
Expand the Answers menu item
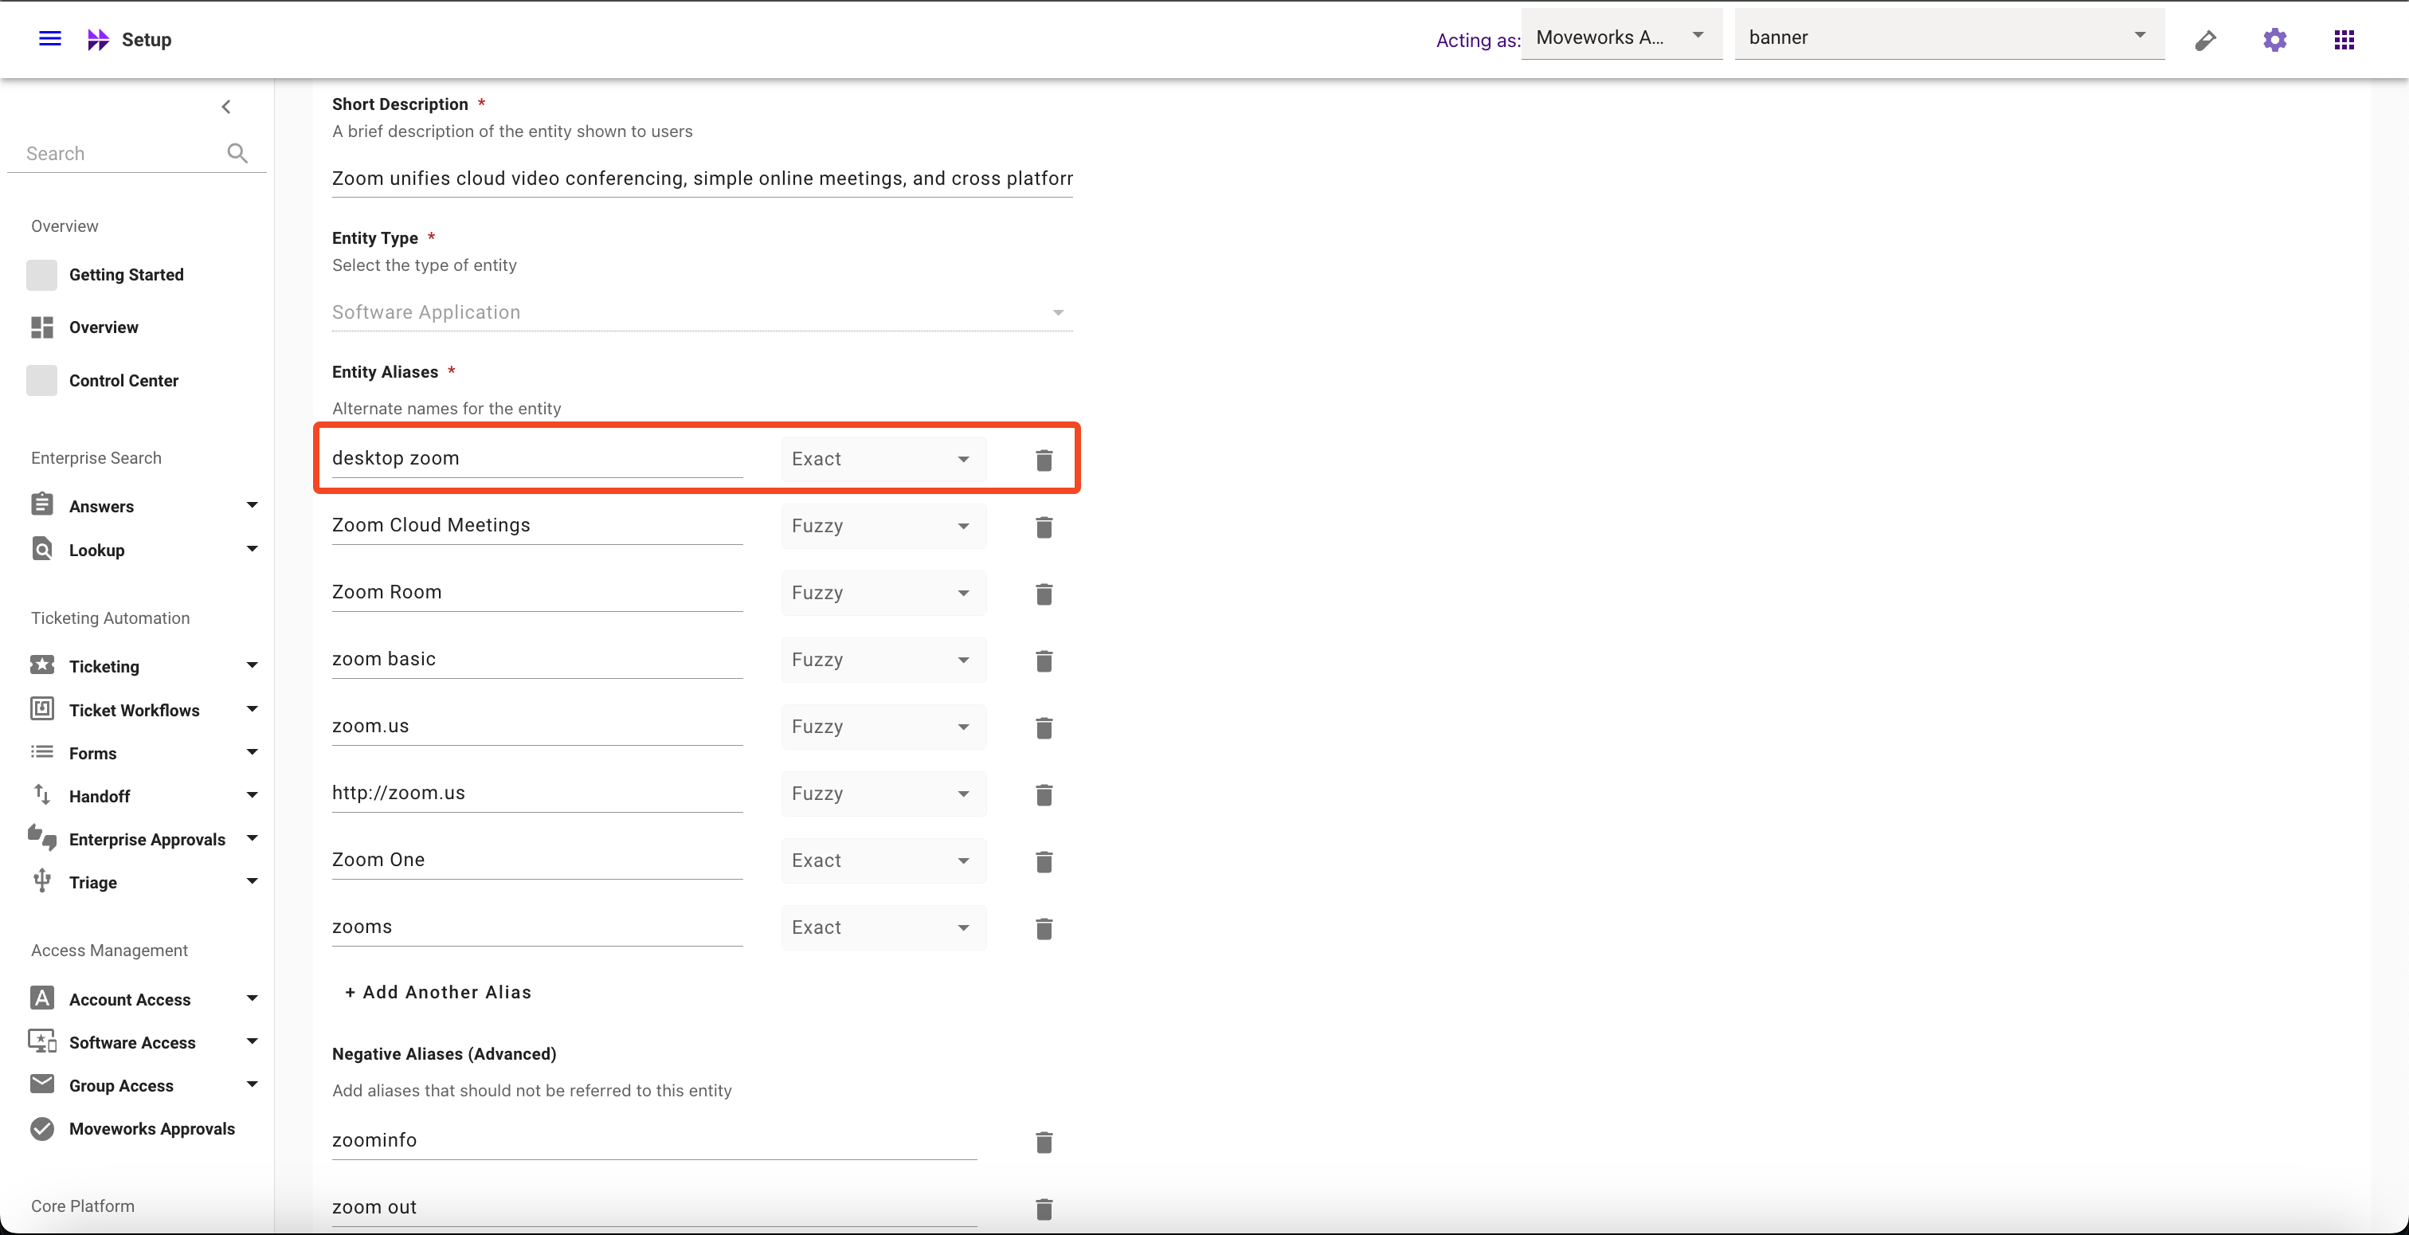(252, 505)
